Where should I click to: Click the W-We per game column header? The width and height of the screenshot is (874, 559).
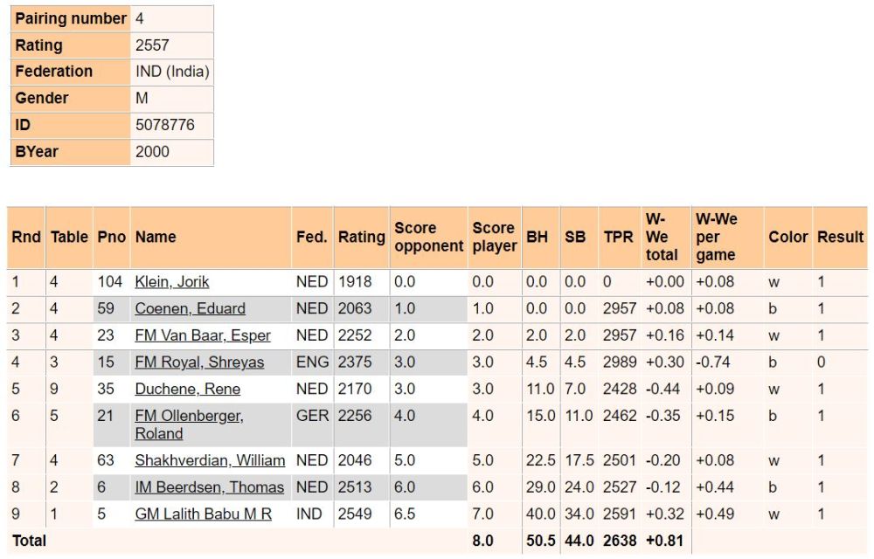click(716, 237)
